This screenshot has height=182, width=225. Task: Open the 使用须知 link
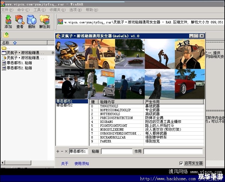click(x=82, y=163)
